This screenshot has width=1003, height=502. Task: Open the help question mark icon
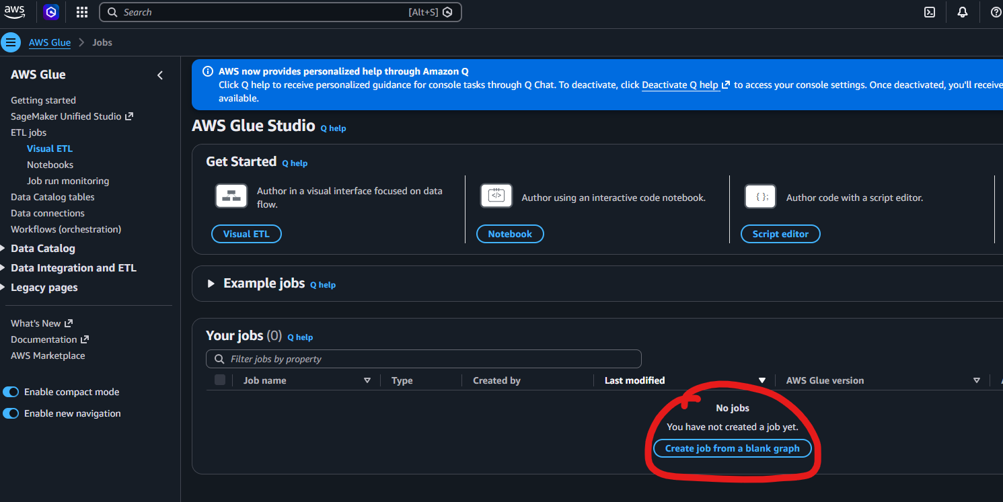click(x=996, y=12)
